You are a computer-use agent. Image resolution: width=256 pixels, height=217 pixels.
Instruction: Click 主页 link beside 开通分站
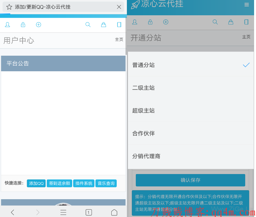coord(246,37)
